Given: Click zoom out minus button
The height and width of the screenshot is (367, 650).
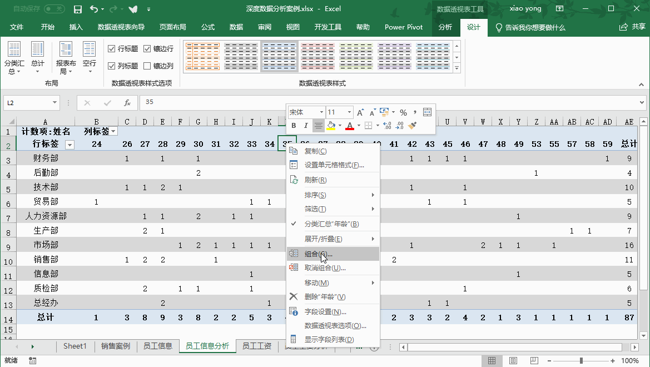Looking at the screenshot, I should point(549,361).
